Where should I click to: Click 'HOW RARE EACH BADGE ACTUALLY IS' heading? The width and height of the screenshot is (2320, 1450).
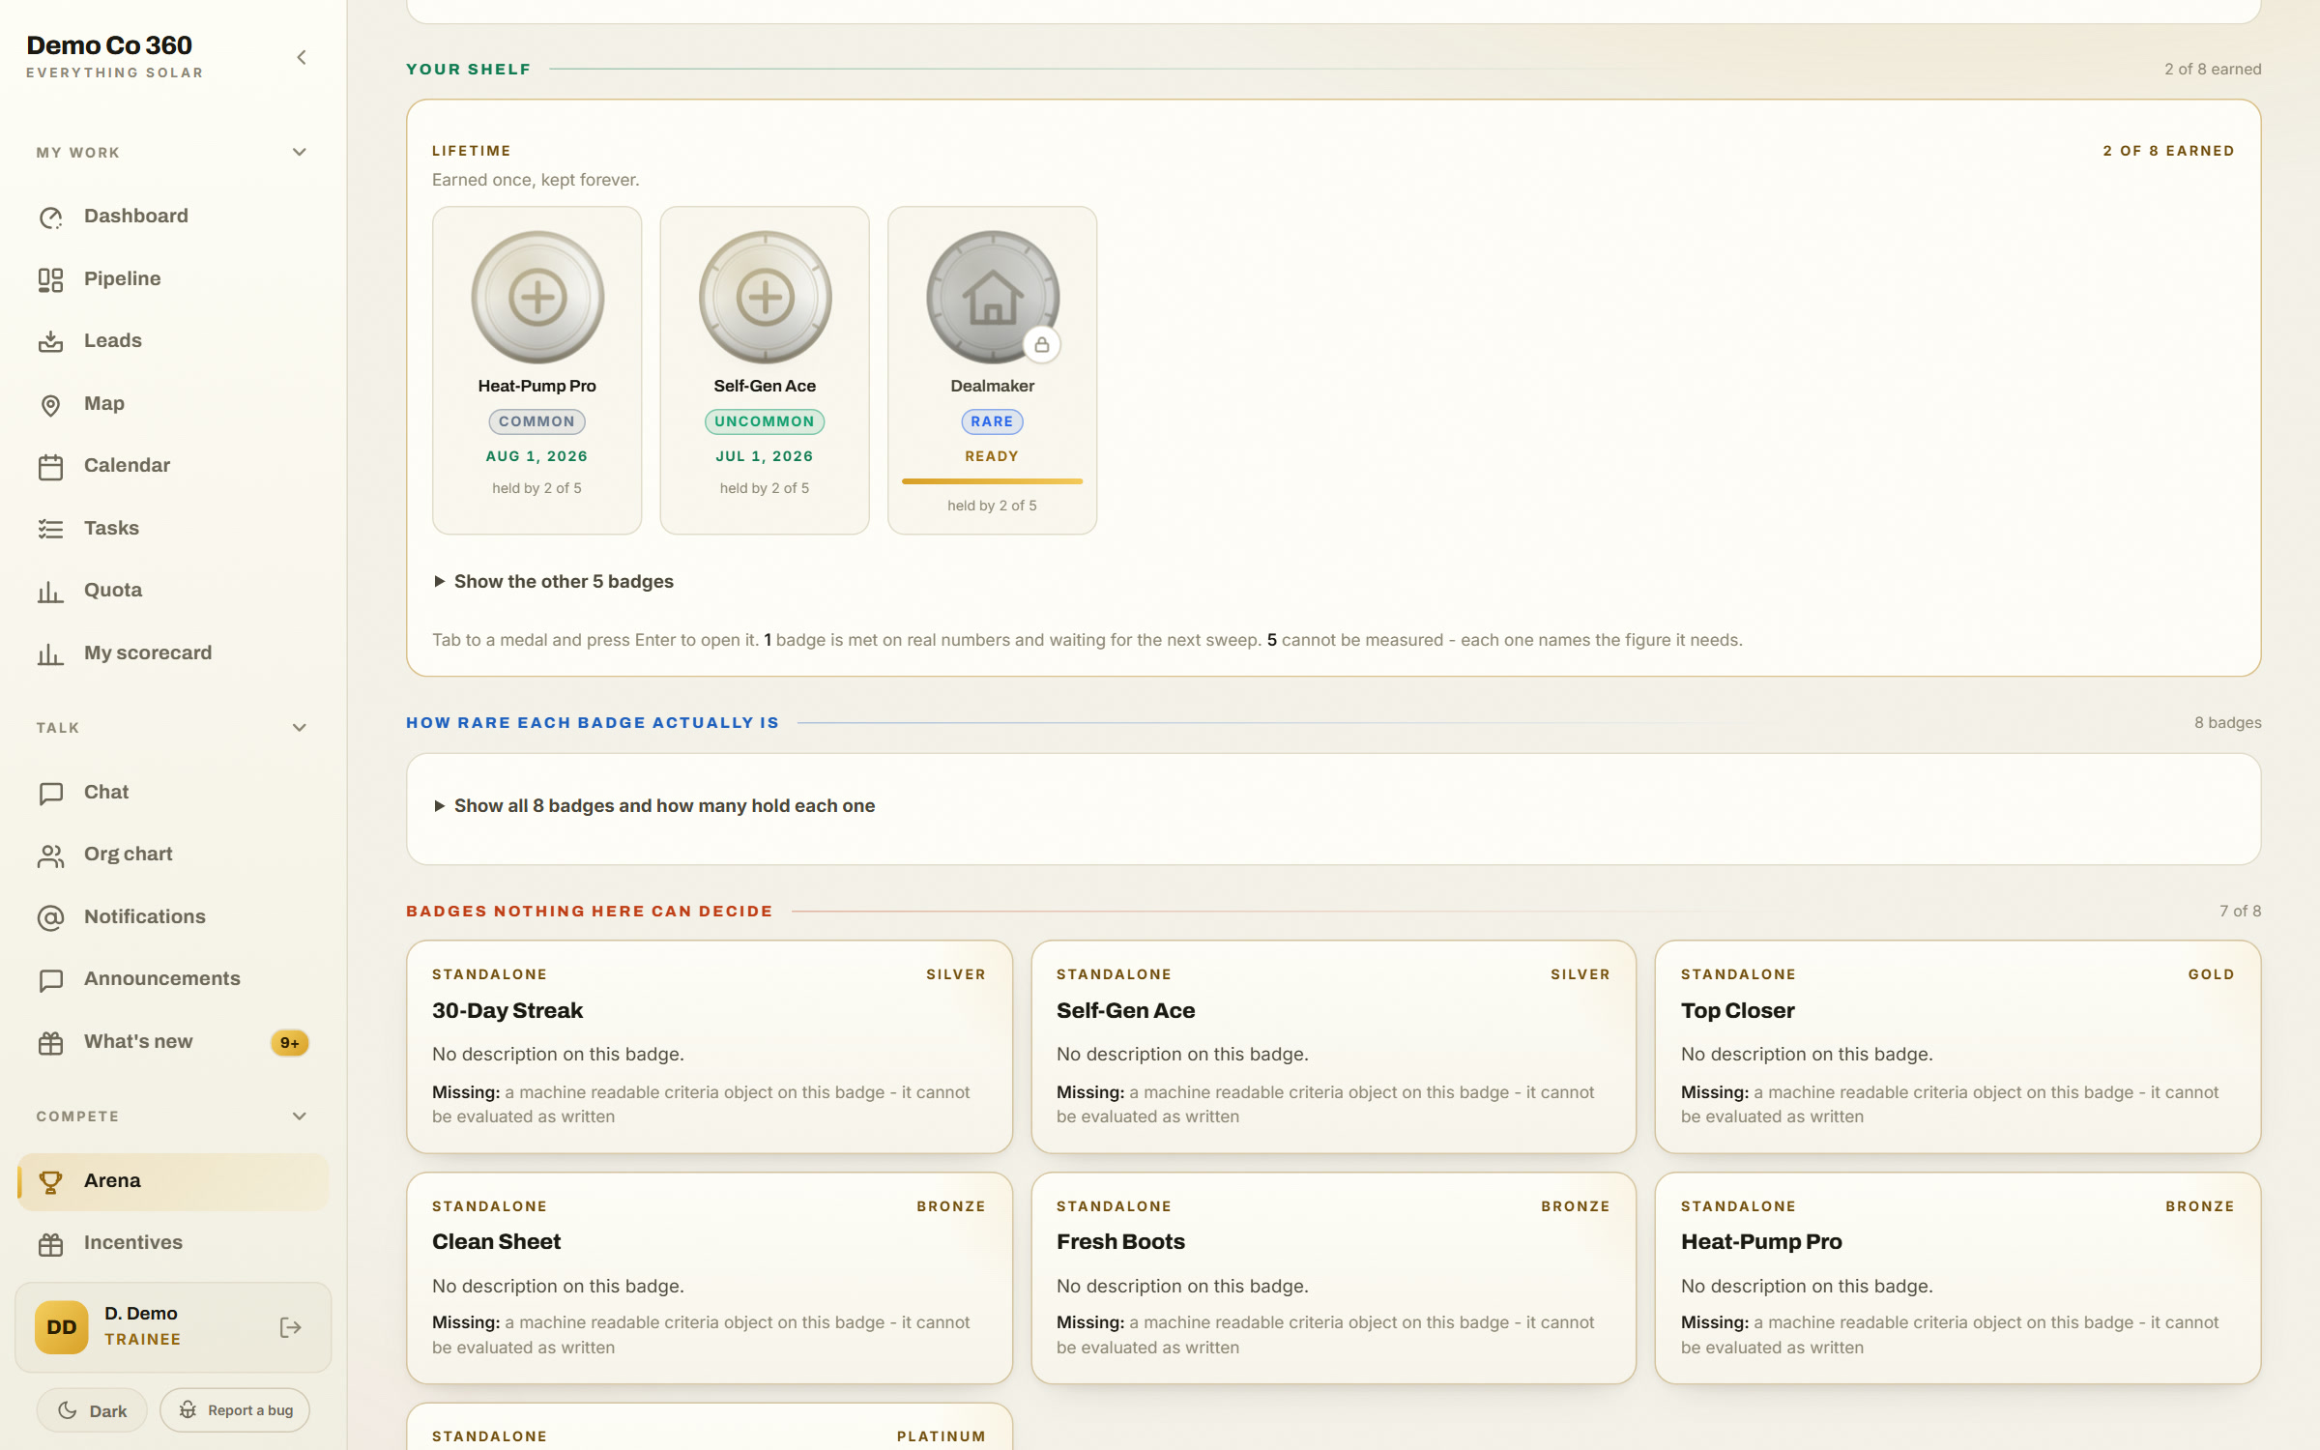[593, 723]
